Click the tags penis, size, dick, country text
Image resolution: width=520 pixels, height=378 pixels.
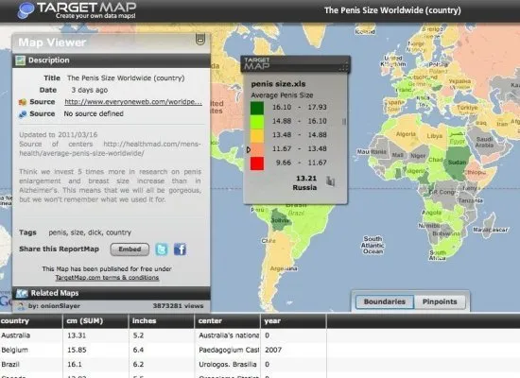(x=90, y=232)
